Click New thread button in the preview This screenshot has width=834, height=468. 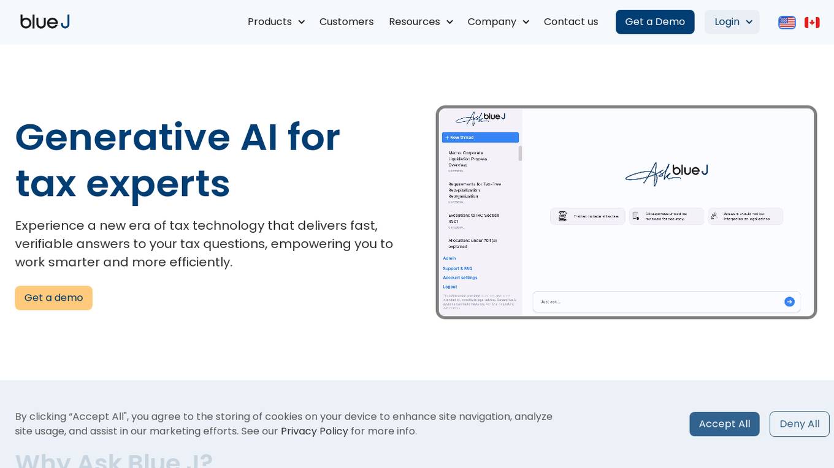point(480,137)
